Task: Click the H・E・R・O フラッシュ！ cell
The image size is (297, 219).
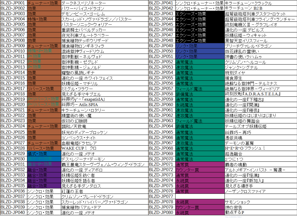Action: pos(260,148)
